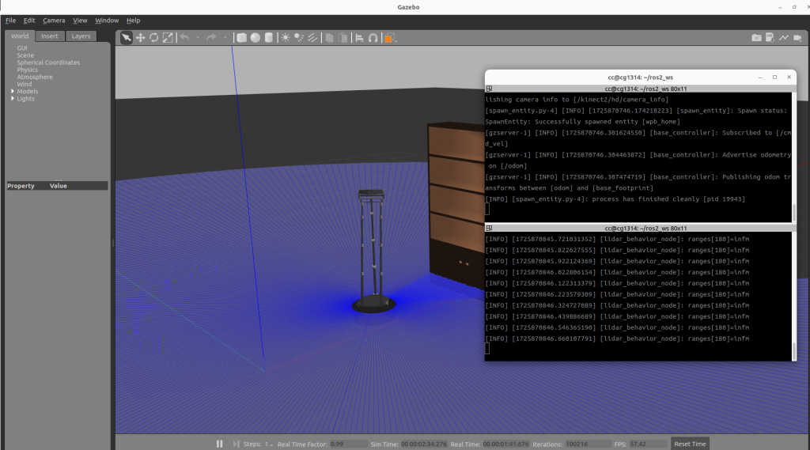This screenshot has height=450, width=810.
Task: Take a screenshot with camera icon
Action: (756, 37)
